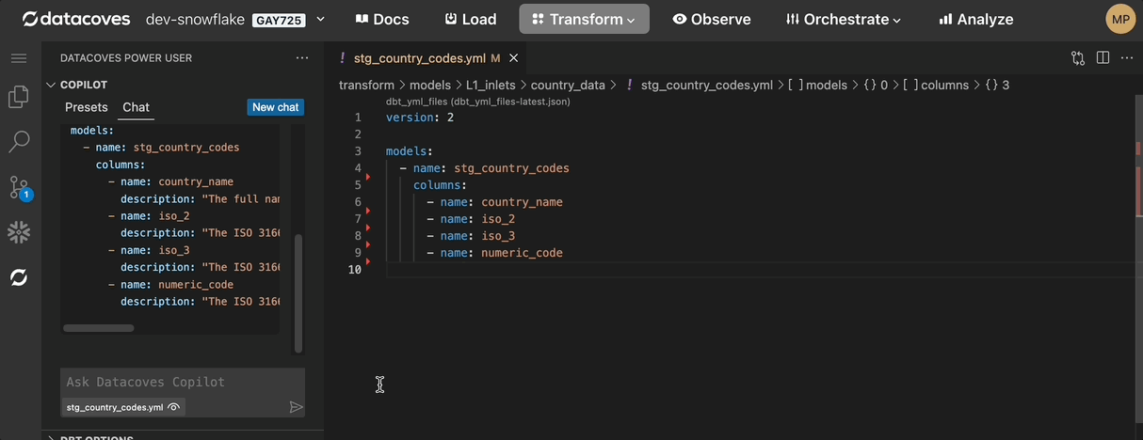1143x440 pixels.
Task: Open editor more actions ellipsis
Action: [1126, 58]
